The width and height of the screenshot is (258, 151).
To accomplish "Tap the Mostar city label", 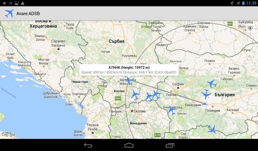I will tap(44, 63).
